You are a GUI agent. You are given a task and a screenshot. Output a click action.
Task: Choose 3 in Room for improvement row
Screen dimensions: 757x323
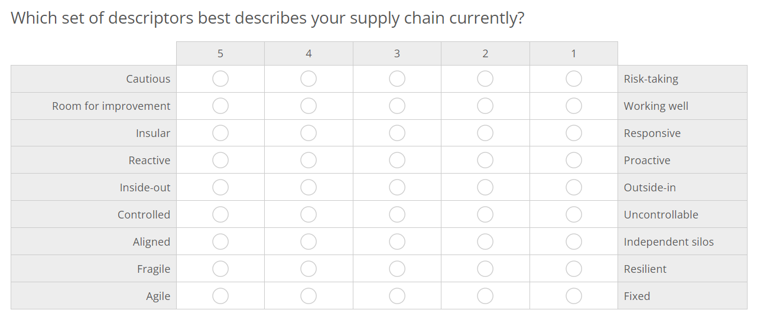397,106
